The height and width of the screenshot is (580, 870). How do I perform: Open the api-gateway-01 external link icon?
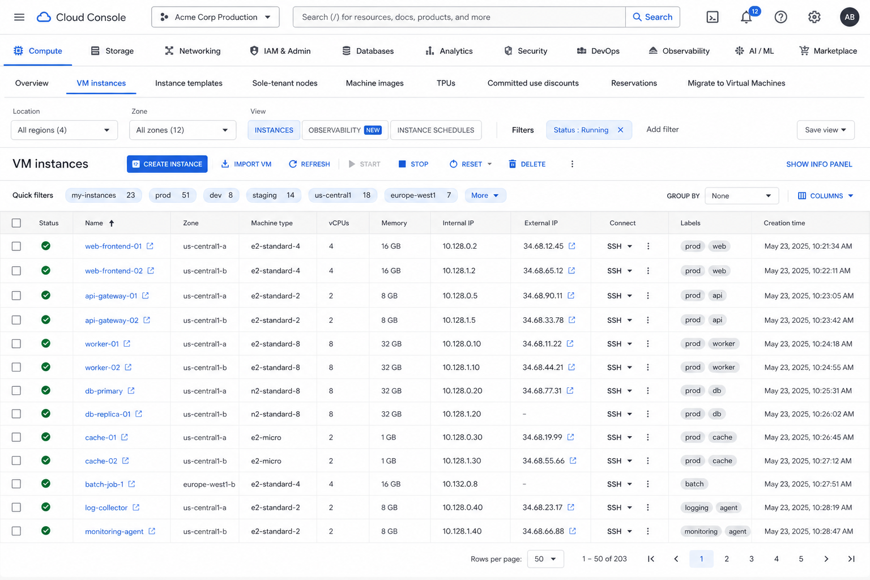(146, 296)
